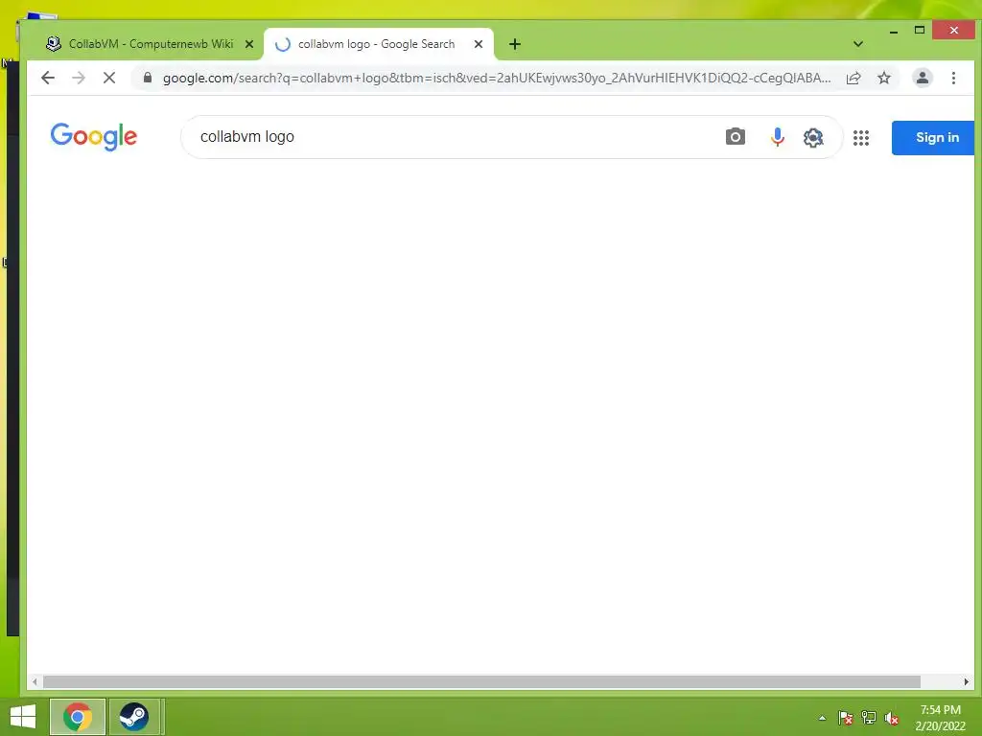Show hidden tray icons
The width and height of the screenshot is (982, 736).
coord(822,718)
